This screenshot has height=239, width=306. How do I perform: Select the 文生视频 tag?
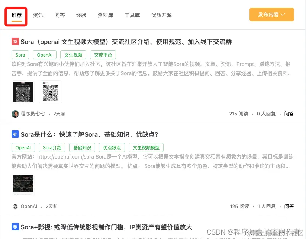(73, 55)
